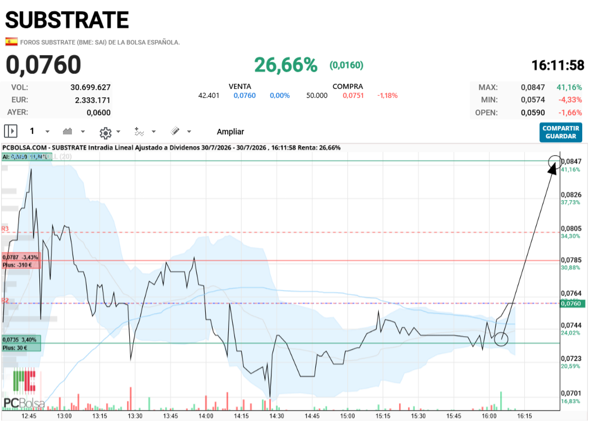Expand the indicators dropdown arrow

point(153,132)
